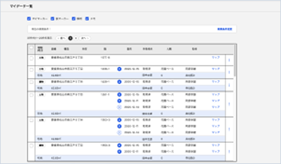Image resolution: width=281 pixels, height=164 pixels.
Task: Click the blue circle icon in the second row
Action: (119, 69)
